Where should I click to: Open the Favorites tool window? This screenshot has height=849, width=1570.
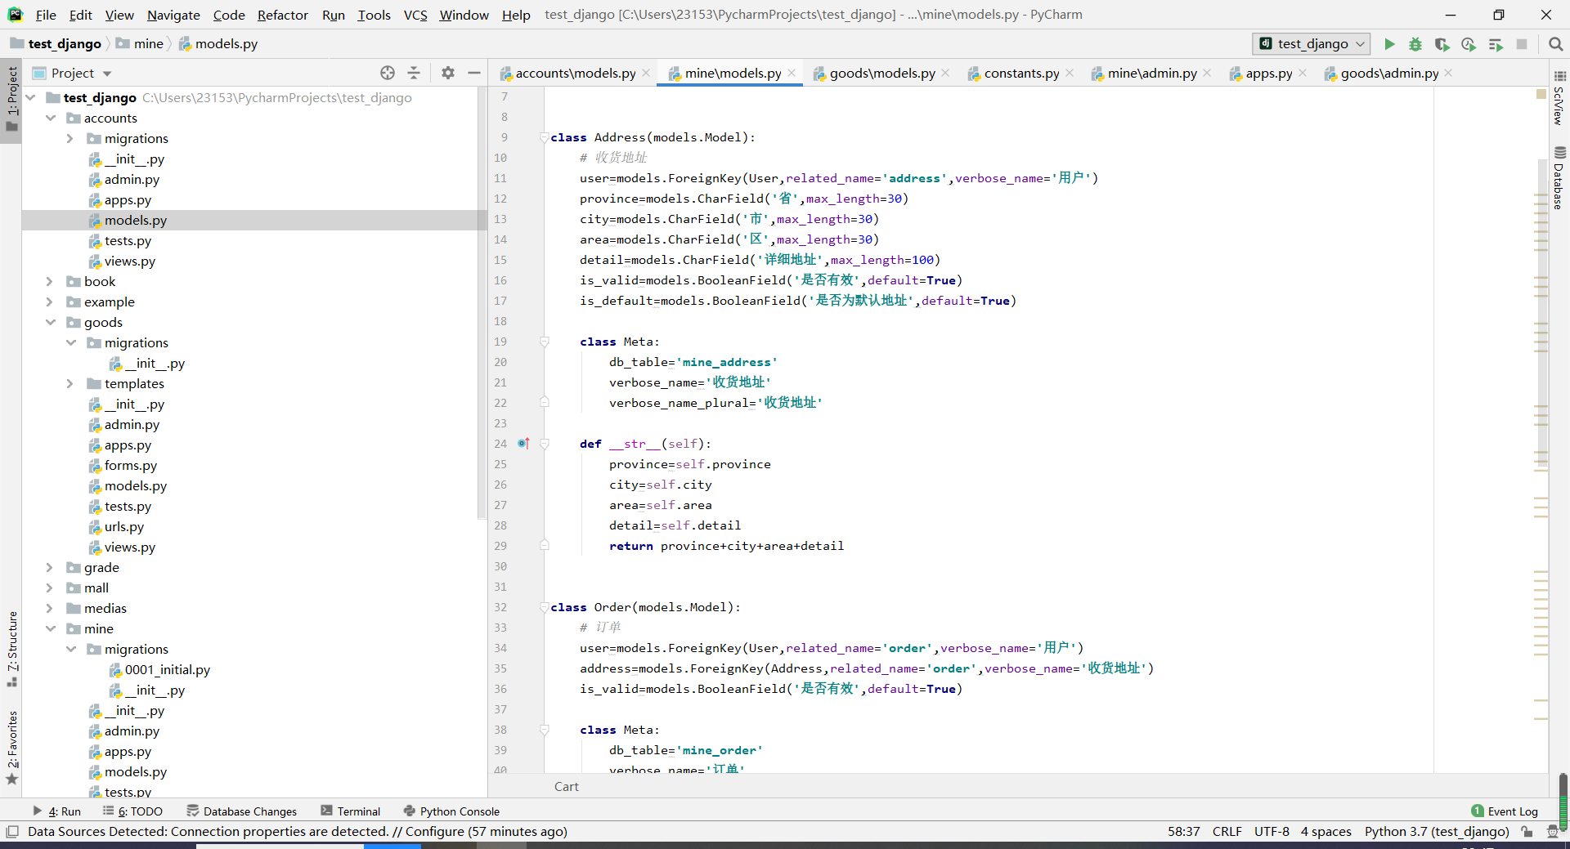tap(11, 748)
